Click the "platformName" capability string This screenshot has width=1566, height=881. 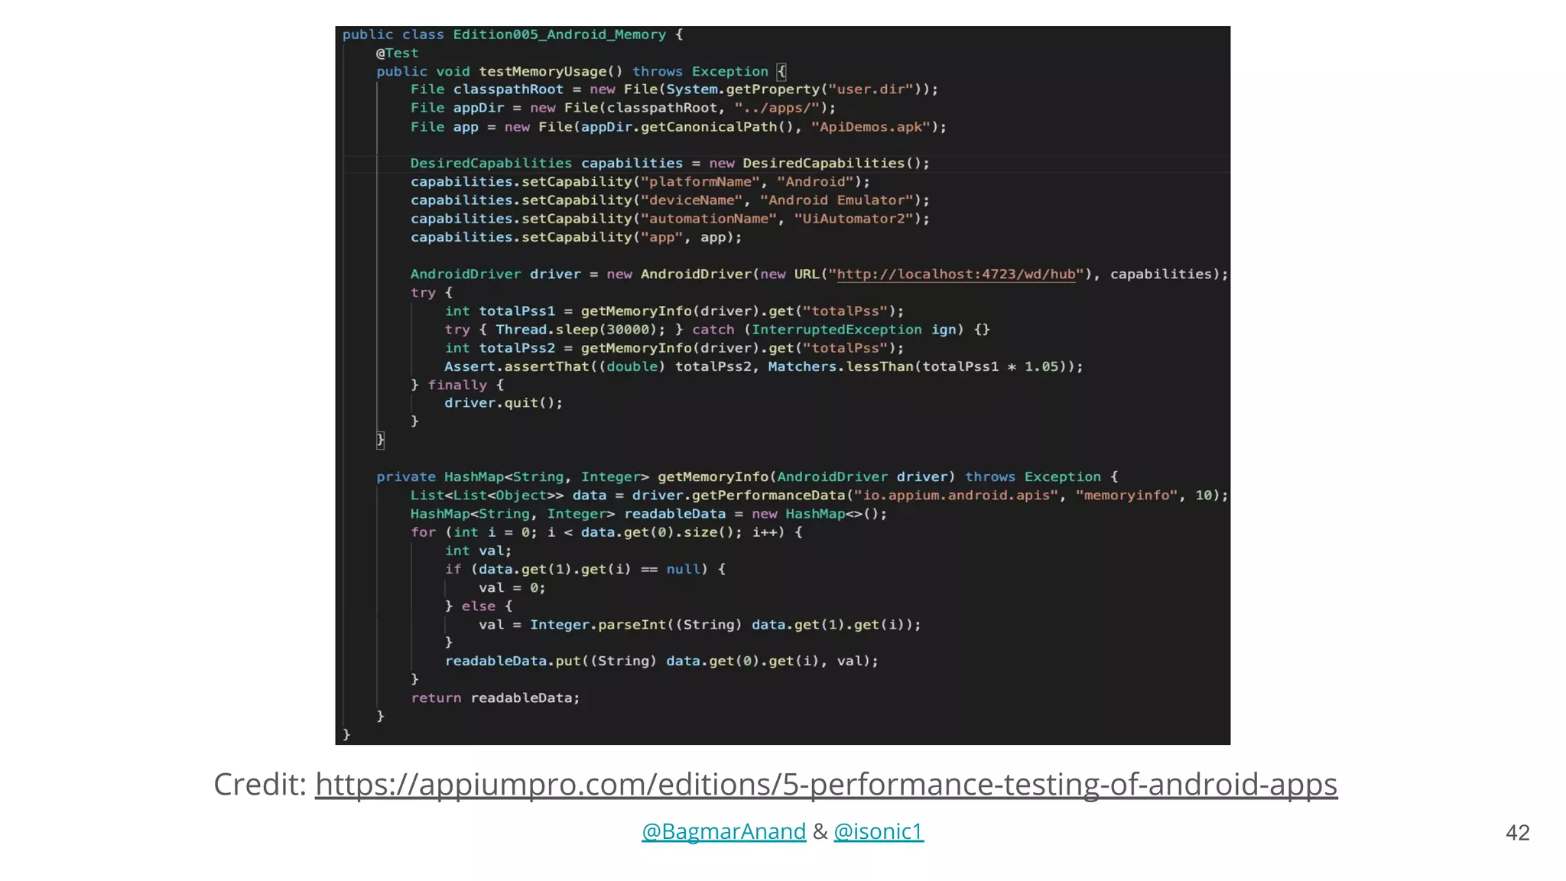(x=700, y=182)
